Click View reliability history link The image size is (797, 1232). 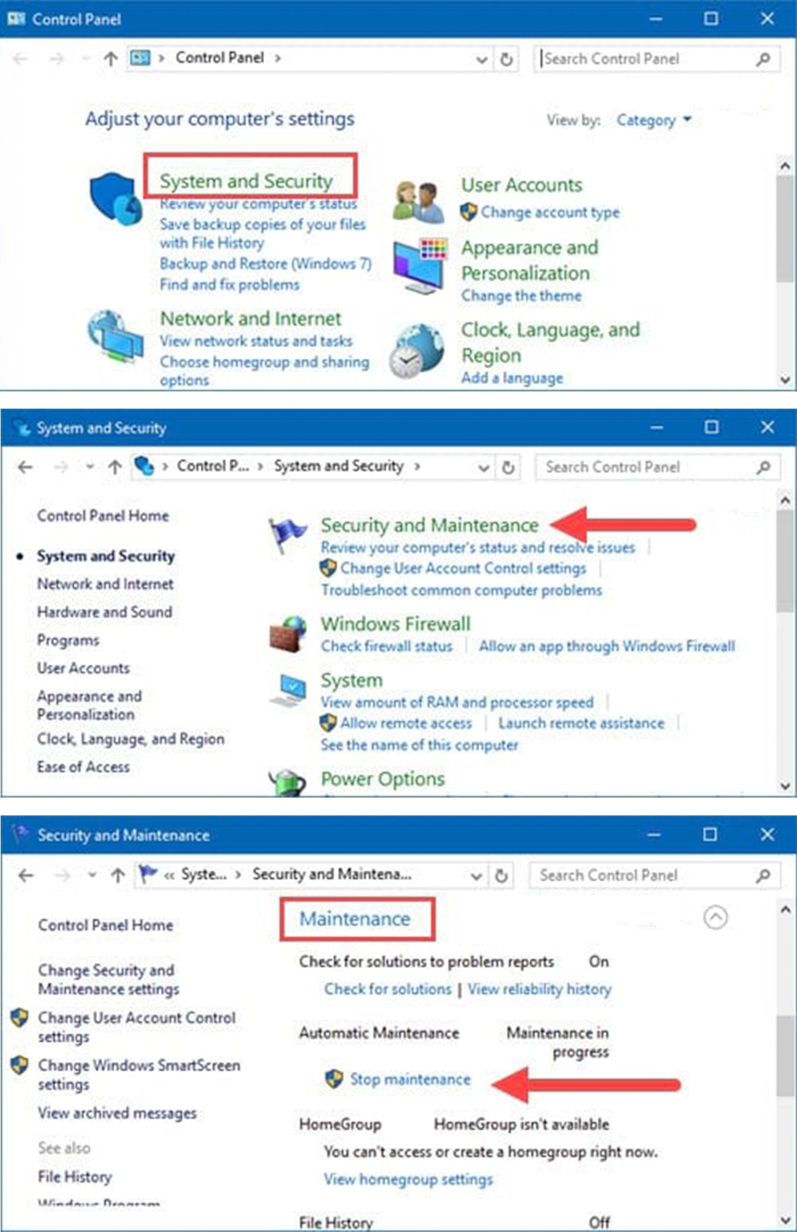coord(540,989)
